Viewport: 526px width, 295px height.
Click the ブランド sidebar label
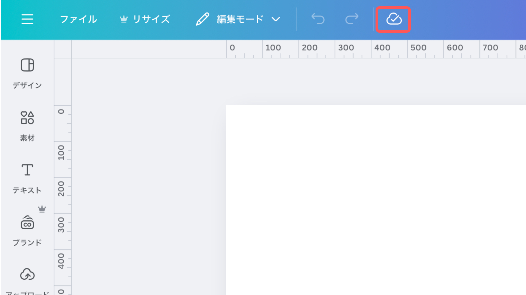click(27, 243)
